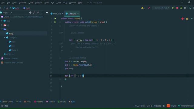Image resolution: width=194 pixels, height=109 pixels.
Task: Build project with the hammer icon
Action: [x=149, y=8]
